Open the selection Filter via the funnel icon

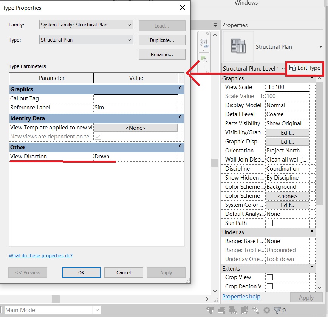point(277,310)
